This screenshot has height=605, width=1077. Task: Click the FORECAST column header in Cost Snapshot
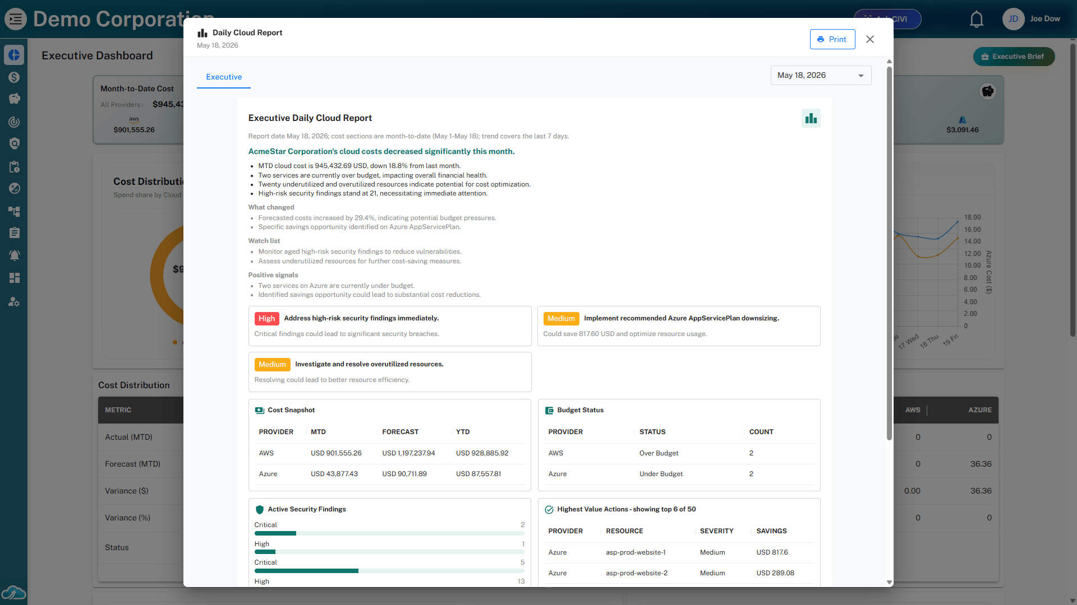pyautogui.click(x=400, y=432)
